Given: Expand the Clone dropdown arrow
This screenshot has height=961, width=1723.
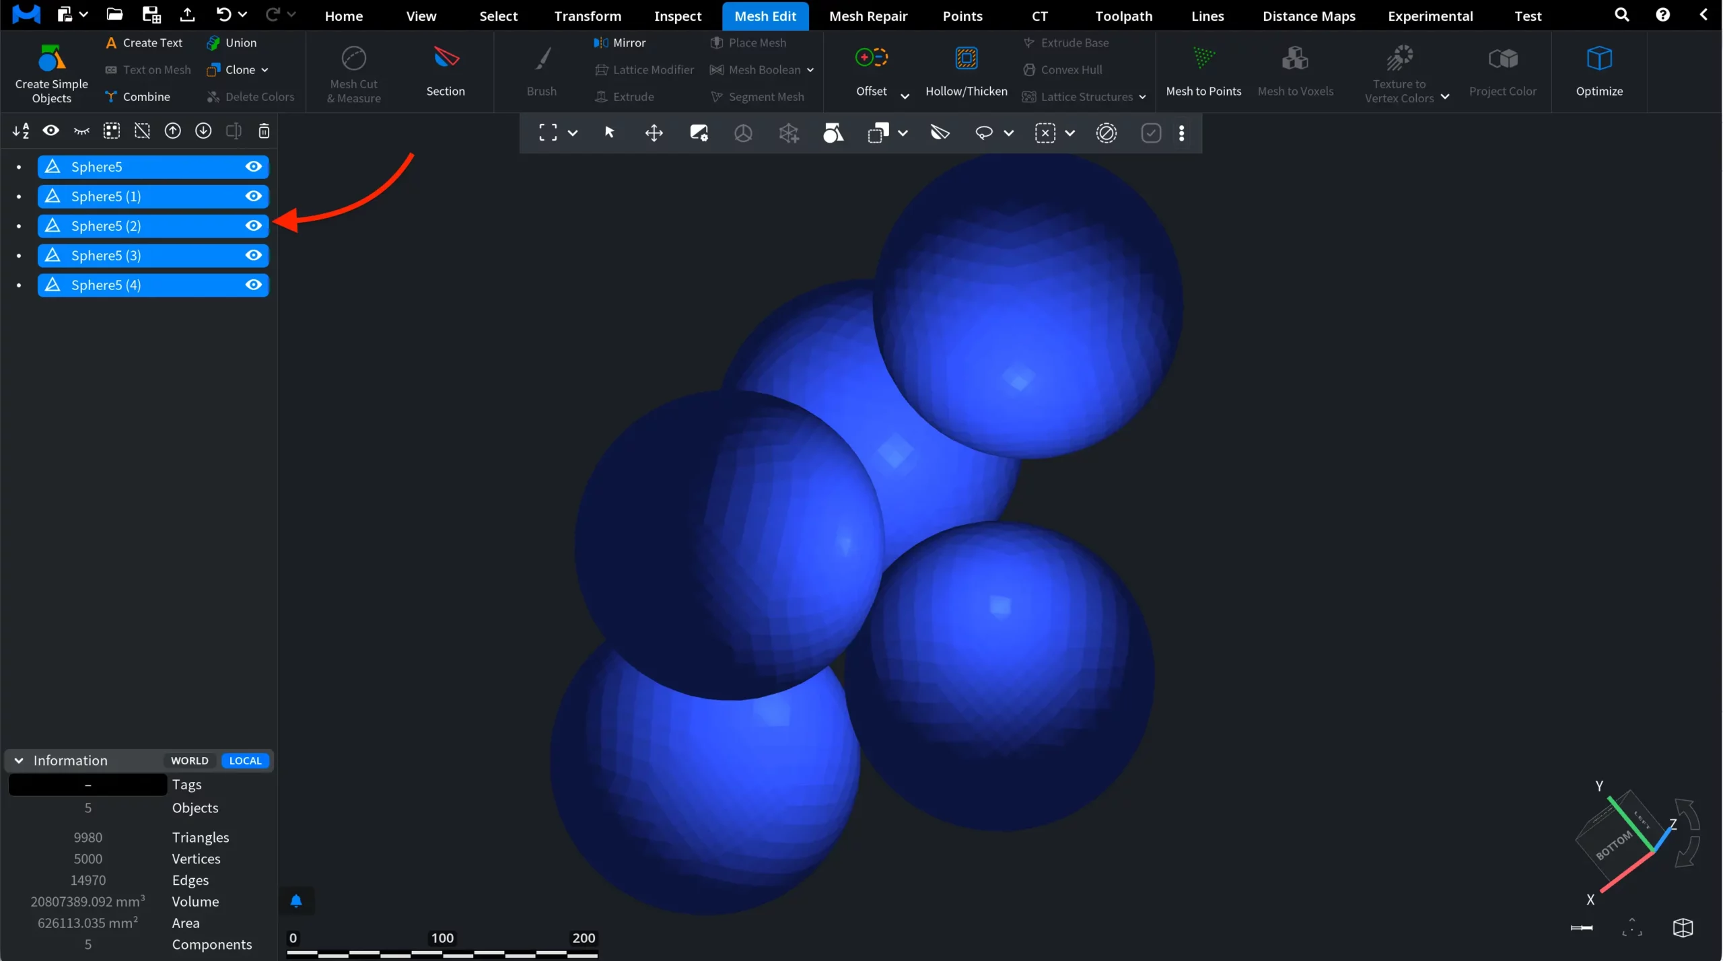Looking at the screenshot, I should (265, 70).
